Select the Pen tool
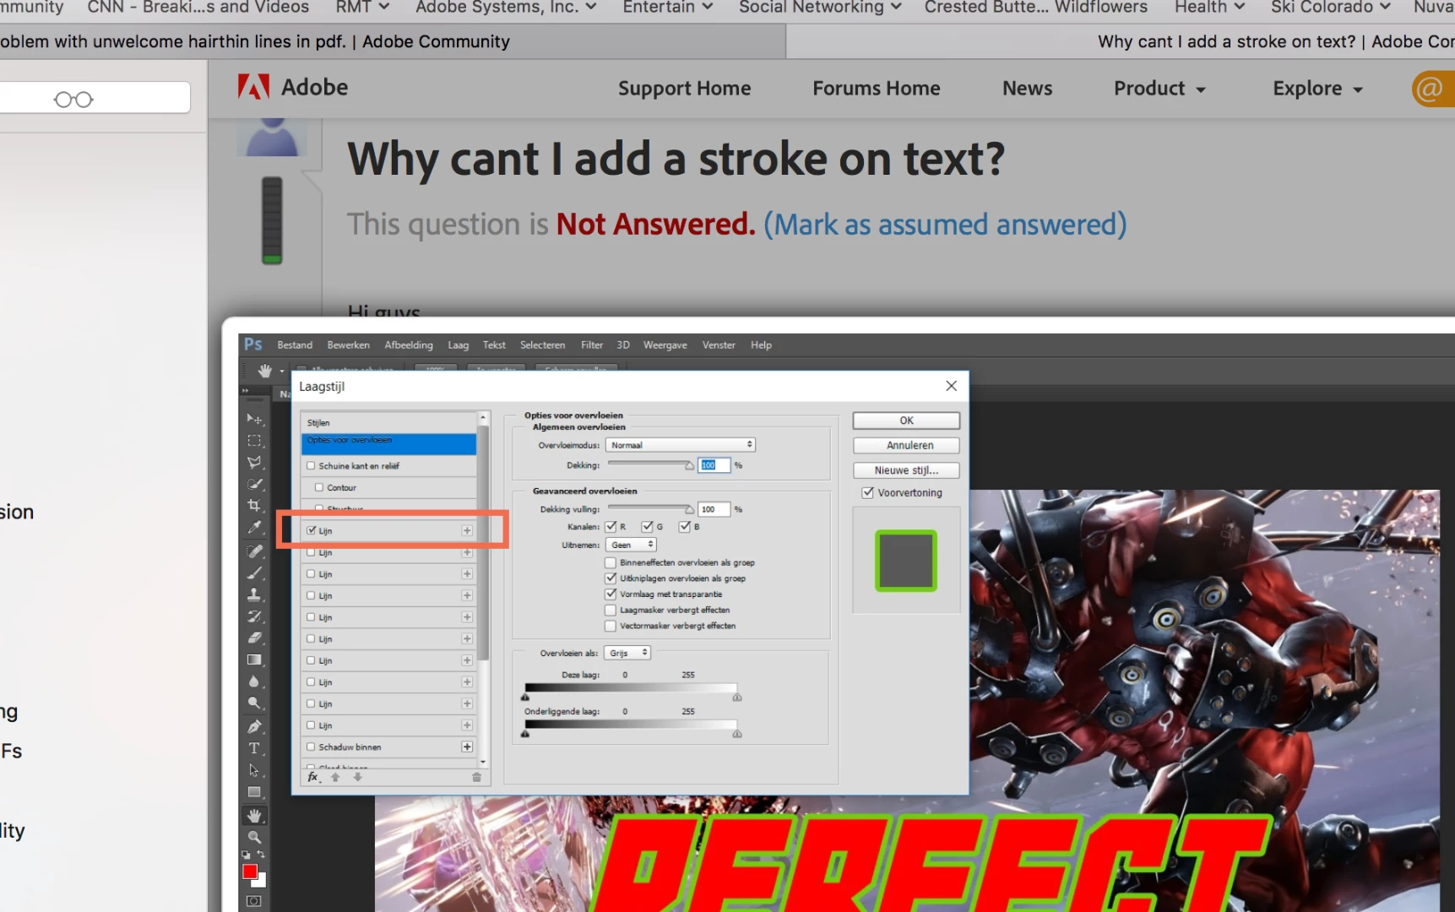Viewport: 1455px width, 912px height. 254,726
